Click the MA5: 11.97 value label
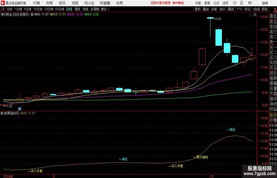Image resolution: width=277 pixels, height=178 pixels. pos(41,15)
